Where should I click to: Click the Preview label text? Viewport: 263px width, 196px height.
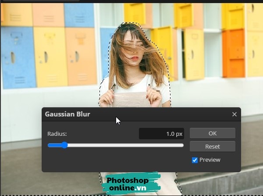pyautogui.click(x=210, y=160)
